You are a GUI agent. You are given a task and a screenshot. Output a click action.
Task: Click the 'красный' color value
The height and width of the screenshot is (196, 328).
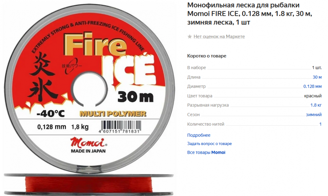click(x=313, y=96)
